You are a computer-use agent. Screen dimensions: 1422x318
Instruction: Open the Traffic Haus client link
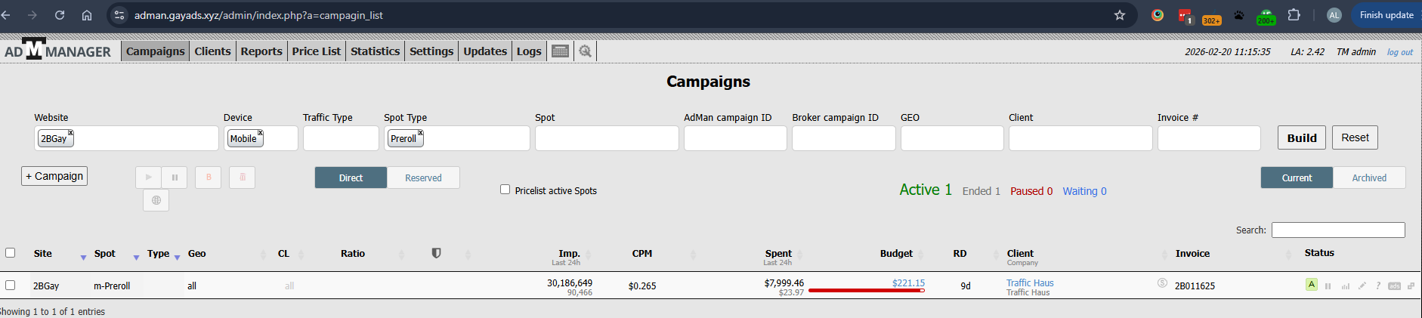[x=1029, y=282]
